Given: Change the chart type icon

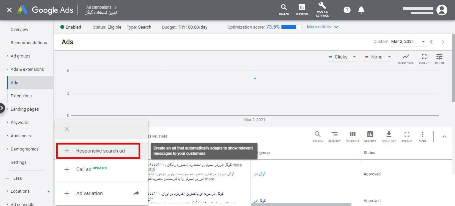Looking at the screenshot, I should (406, 59).
